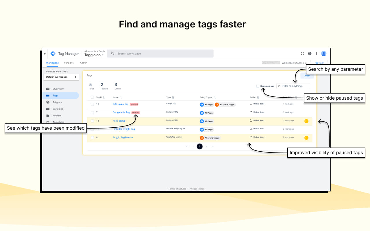Open the Terms of Service link
The width and height of the screenshot is (370, 231).
[x=177, y=189]
